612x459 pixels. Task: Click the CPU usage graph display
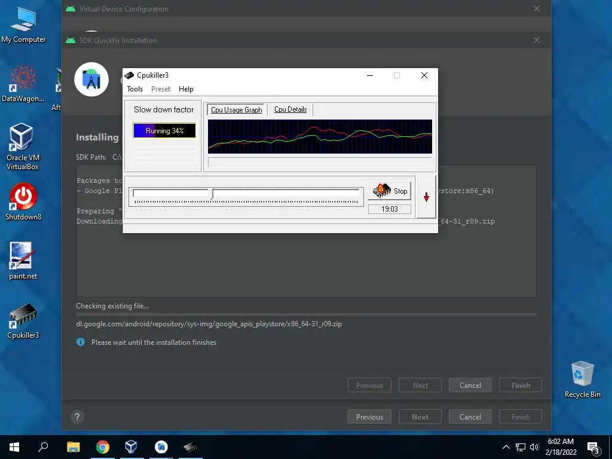(320, 136)
